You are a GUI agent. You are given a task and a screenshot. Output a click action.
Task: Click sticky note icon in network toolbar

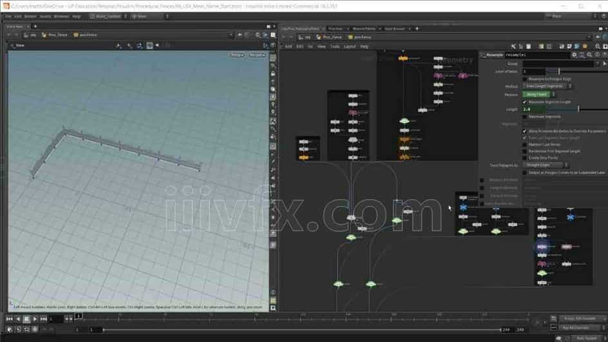coord(541,46)
